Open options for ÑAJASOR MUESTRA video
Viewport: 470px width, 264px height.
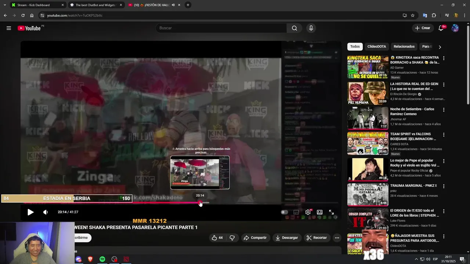444,236
